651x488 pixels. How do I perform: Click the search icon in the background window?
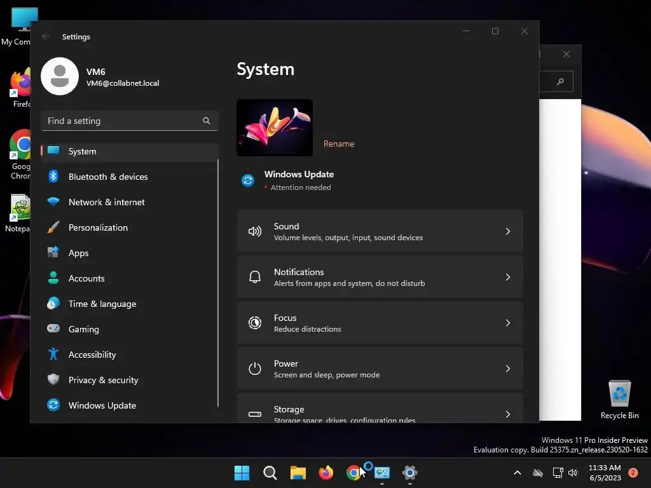click(561, 81)
